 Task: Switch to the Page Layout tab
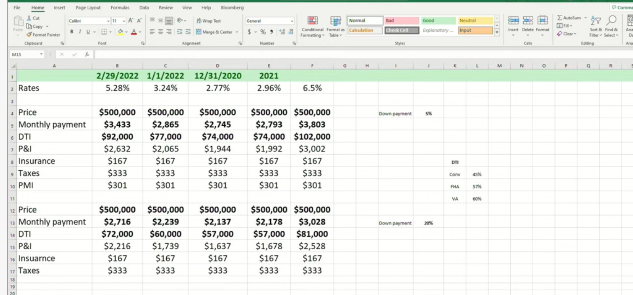pyautogui.click(x=88, y=8)
